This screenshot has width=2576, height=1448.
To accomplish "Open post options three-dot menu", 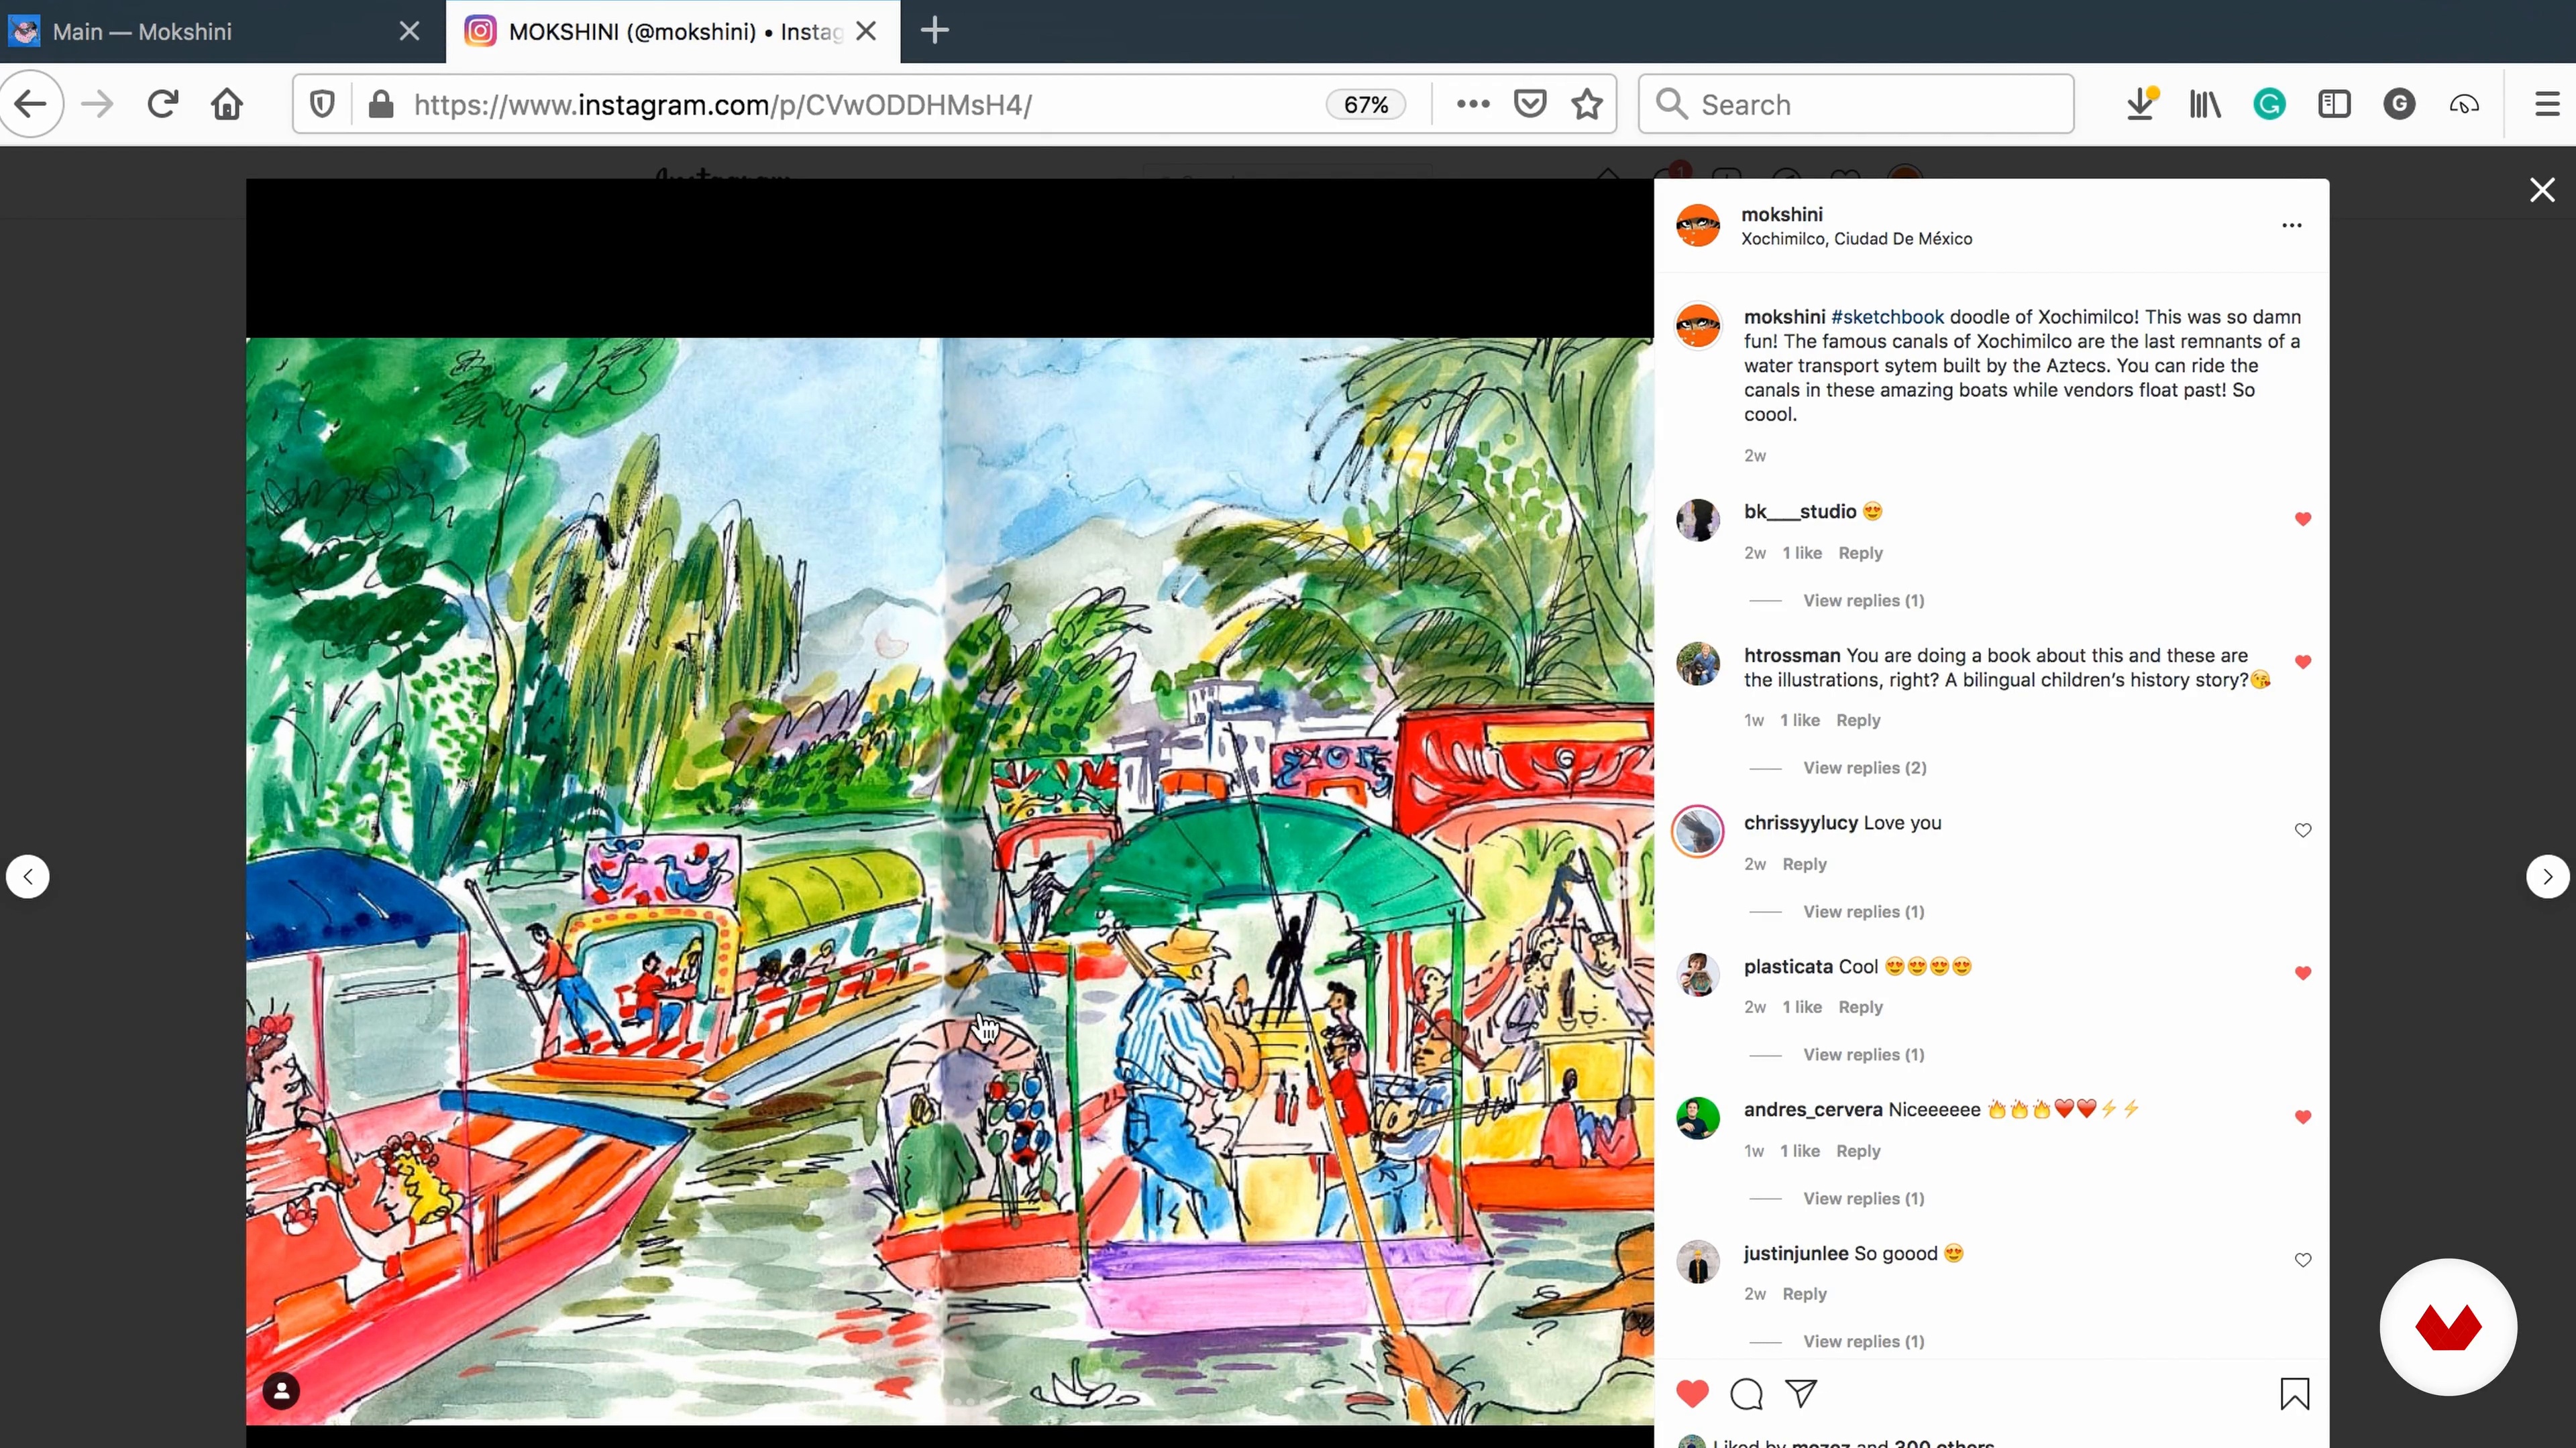I will [x=2292, y=226].
